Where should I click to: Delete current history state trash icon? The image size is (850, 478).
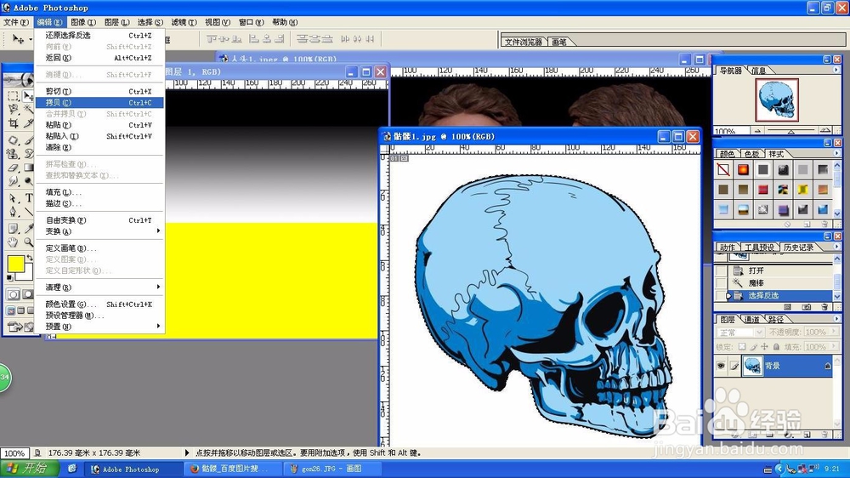[x=824, y=306]
